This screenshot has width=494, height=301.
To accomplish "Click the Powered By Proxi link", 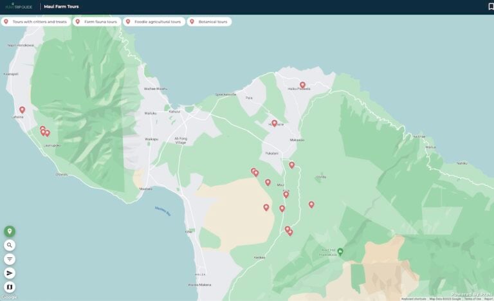I will (x=471, y=295).
